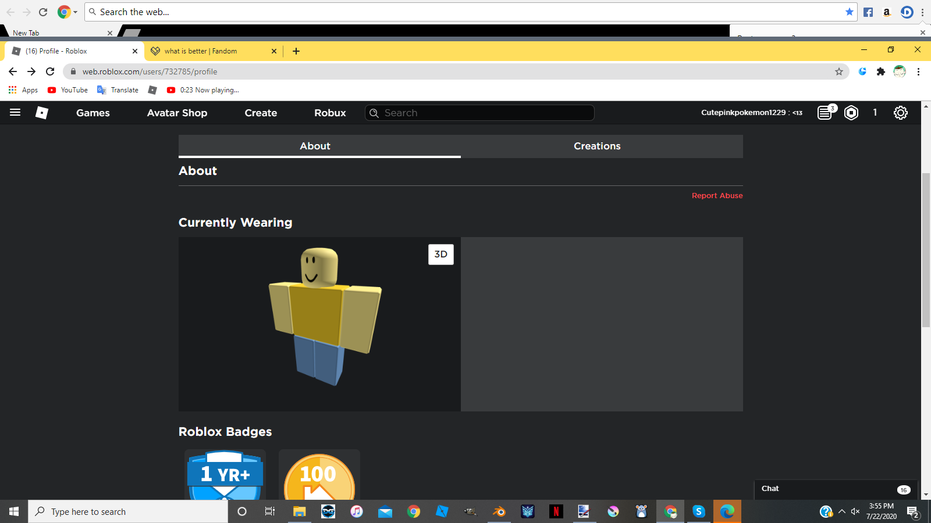Click the 'Type here to search' taskbar box
The width and height of the screenshot is (931, 523).
128,511
